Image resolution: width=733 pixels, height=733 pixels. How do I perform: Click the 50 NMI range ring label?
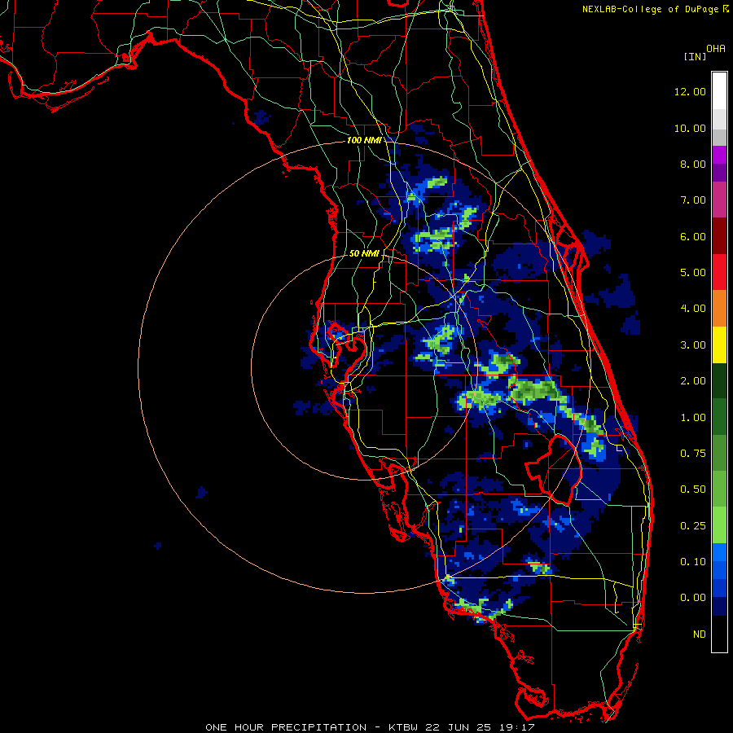coord(364,253)
